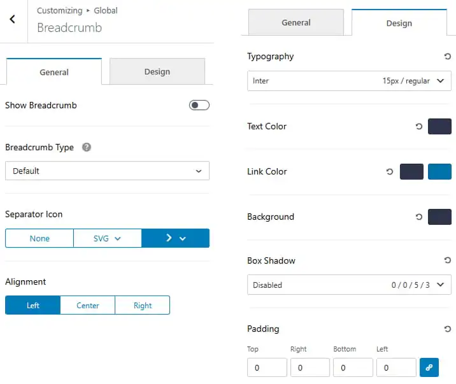Select Center alignment option
This screenshot has width=456, height=384.
tap(87, 305)
